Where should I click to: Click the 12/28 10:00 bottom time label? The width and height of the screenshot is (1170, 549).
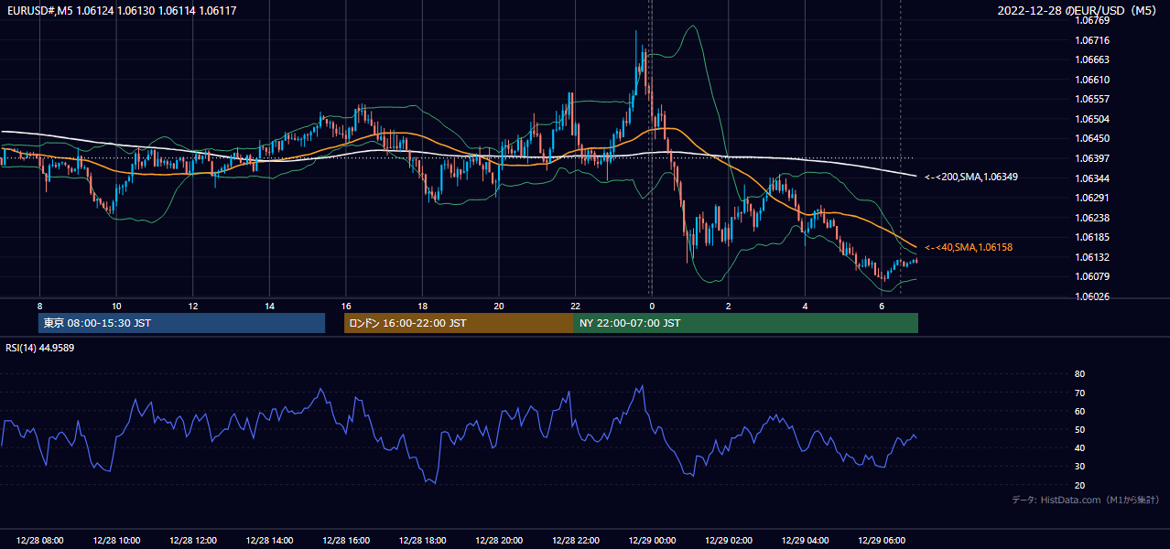[x=116, y=541]
